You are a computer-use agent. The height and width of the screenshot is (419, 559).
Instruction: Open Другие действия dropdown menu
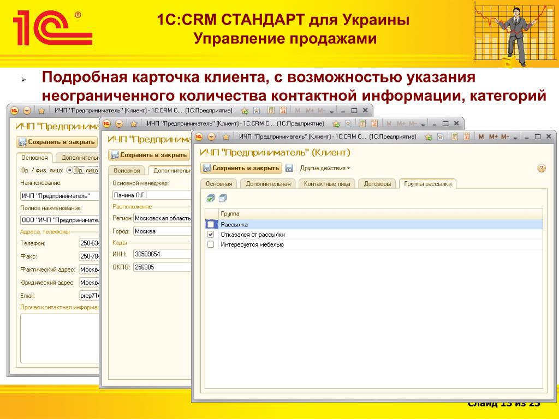point(325,168)
